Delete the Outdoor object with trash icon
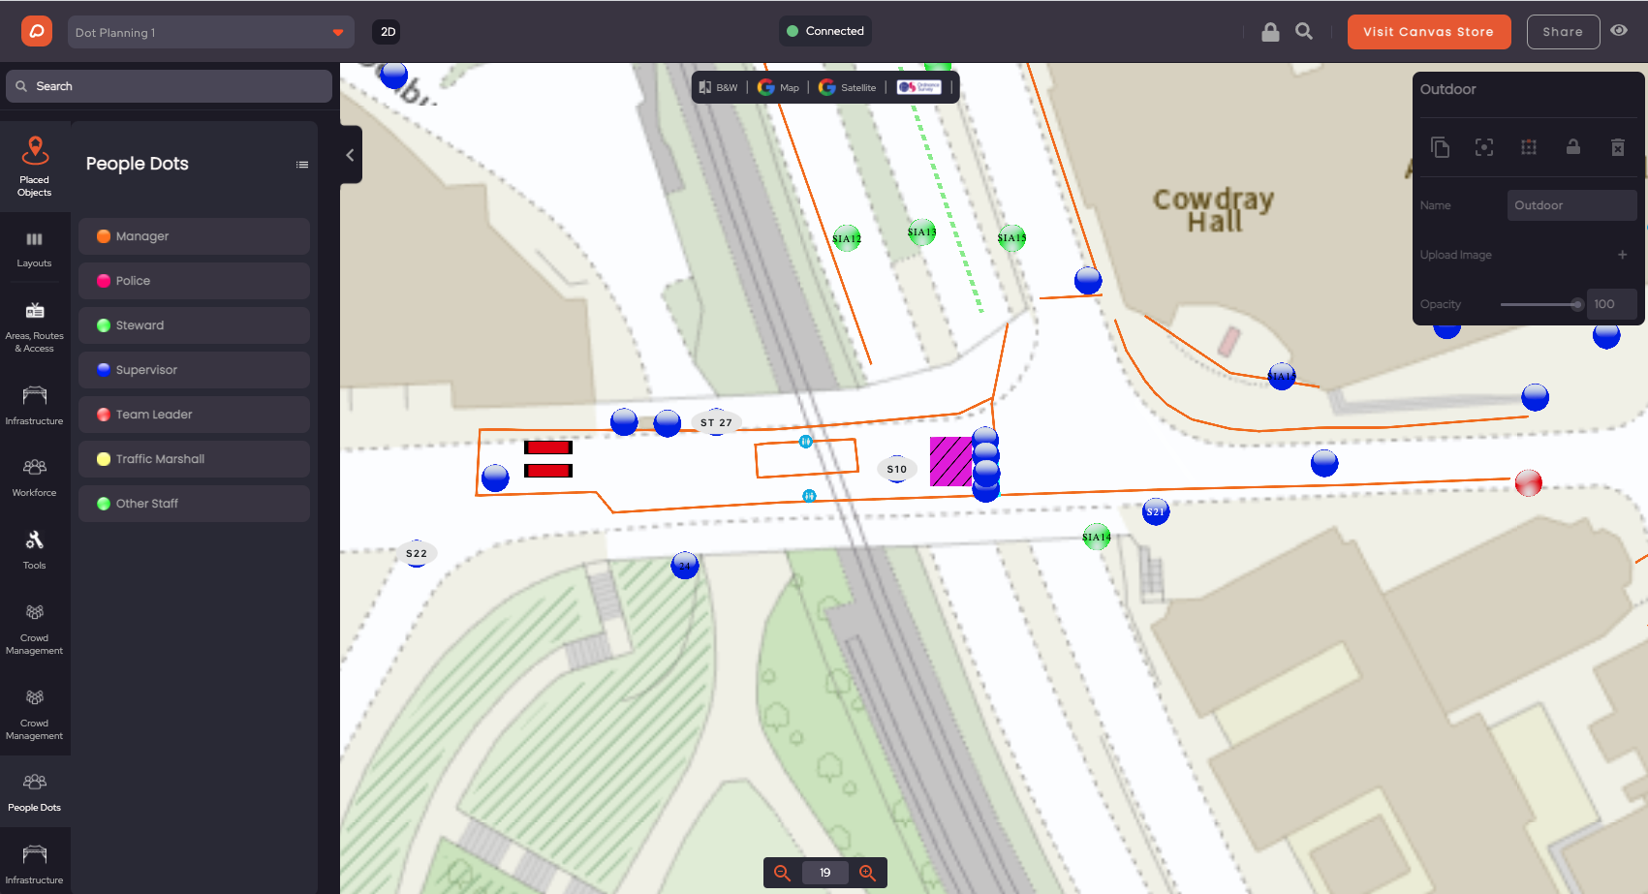 1617,147
